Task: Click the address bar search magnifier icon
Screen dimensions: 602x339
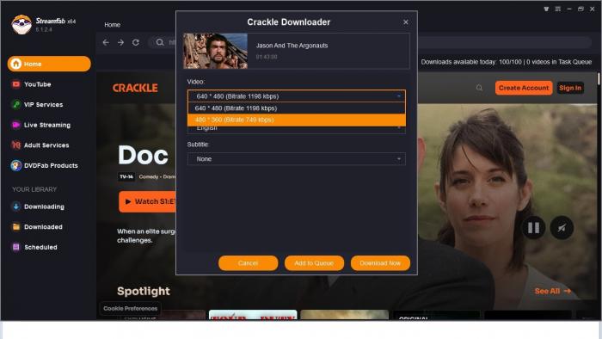Action: pyautogui.click(x=160, y=42)
